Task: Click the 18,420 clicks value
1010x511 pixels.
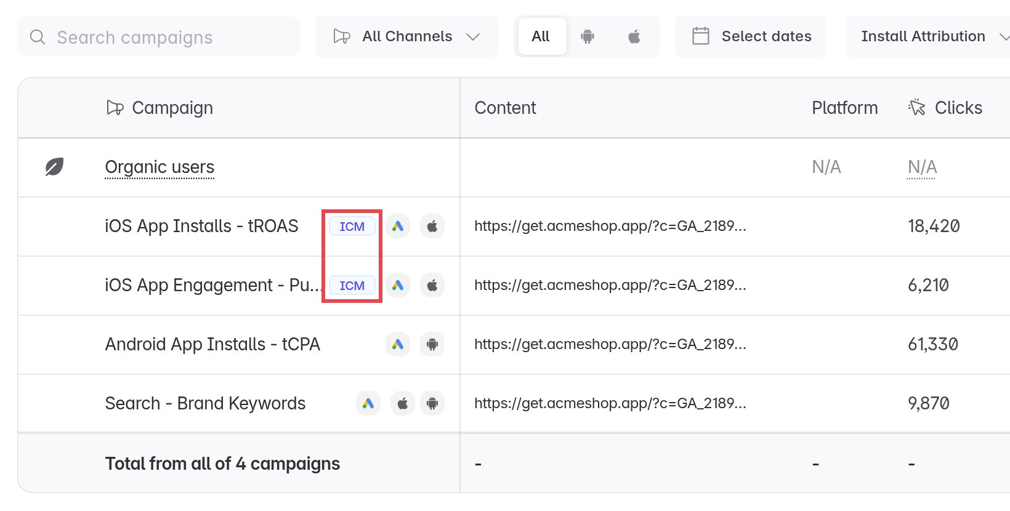Action: point(934,226)
